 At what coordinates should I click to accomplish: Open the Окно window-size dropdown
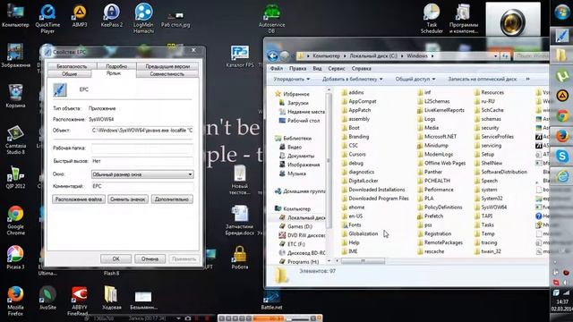tap(142, 174)
